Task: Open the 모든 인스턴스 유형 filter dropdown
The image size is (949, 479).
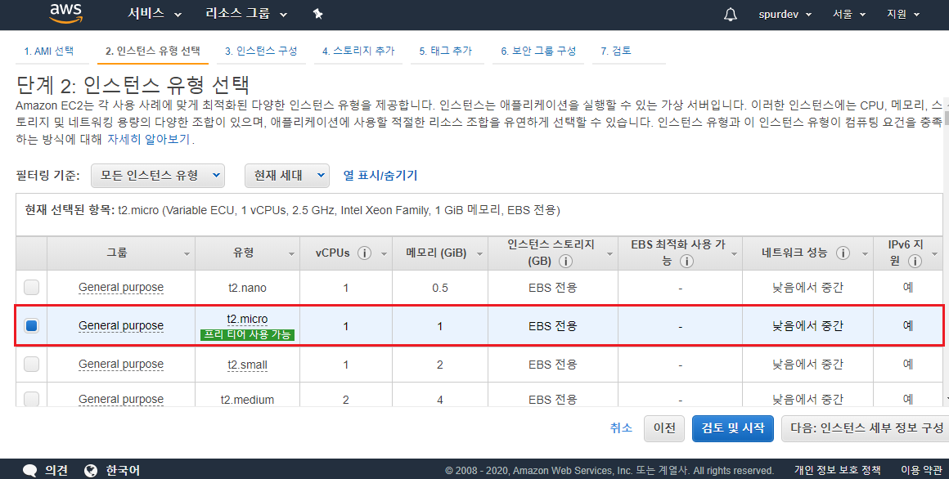Action: pyautogui.click(x=158, y=176)
